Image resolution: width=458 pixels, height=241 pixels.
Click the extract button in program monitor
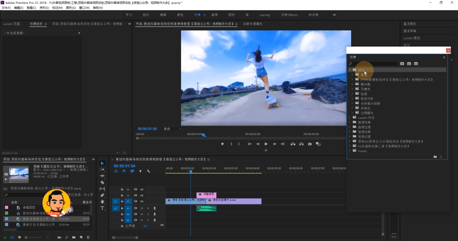point(301,144)
